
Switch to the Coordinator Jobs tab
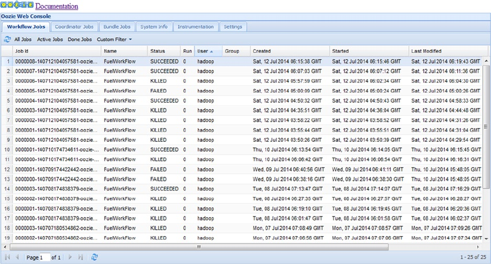pyautogui.click(x=74, y=27)
